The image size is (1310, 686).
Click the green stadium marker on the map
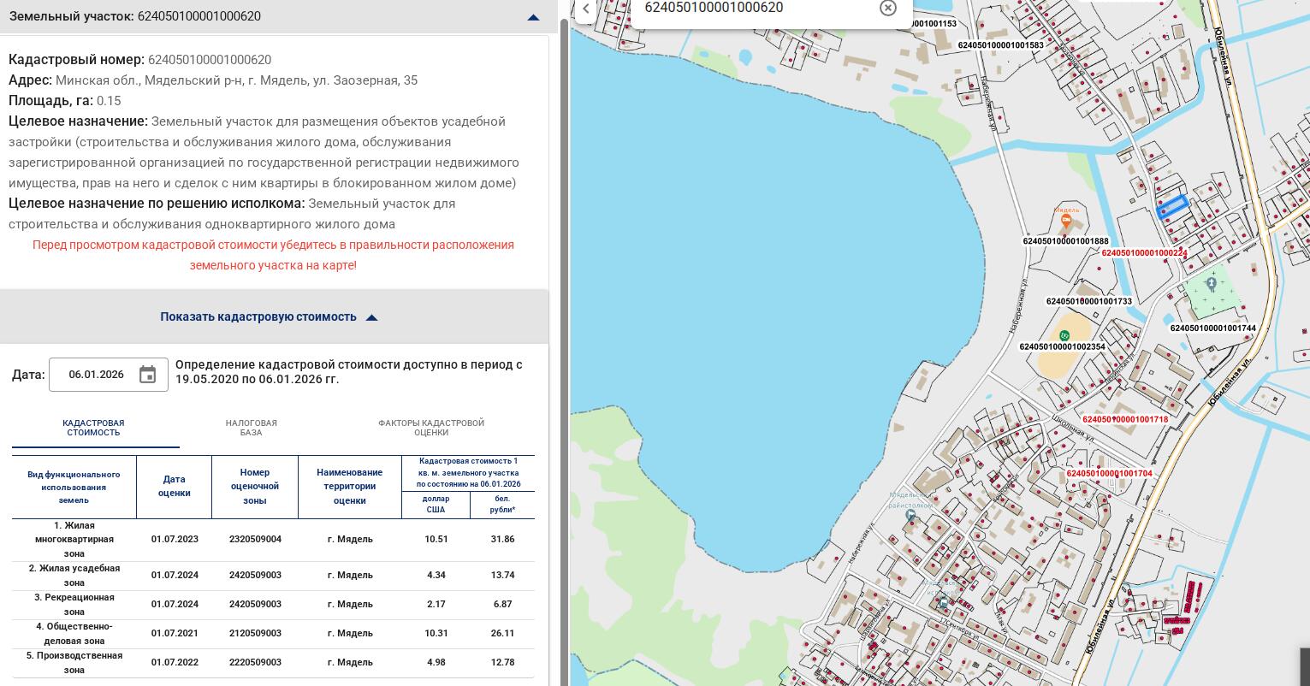(1064, 335)
